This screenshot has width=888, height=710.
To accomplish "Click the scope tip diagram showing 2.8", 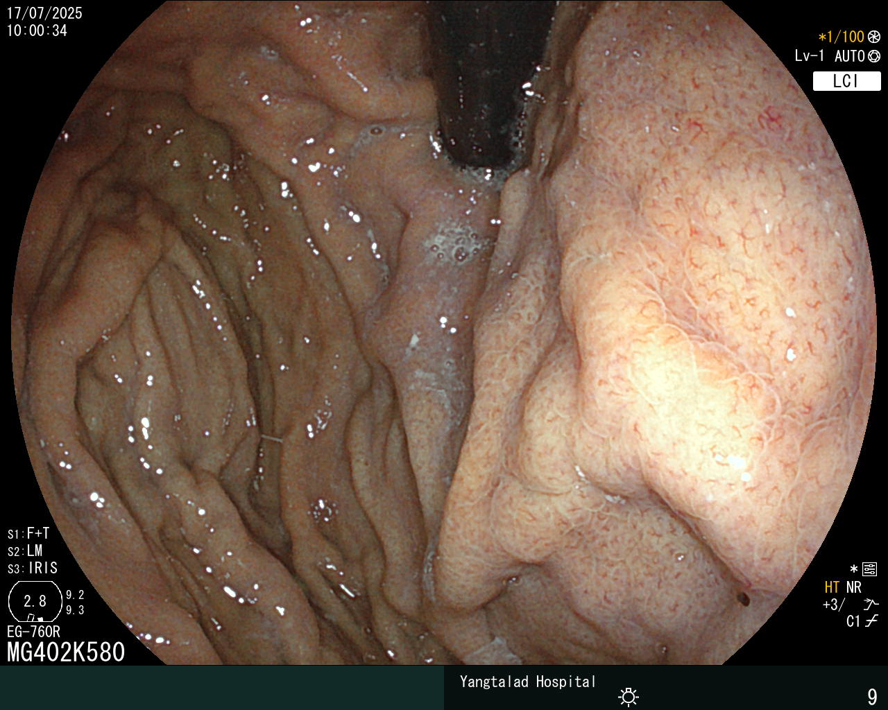I will coord(35,601).
